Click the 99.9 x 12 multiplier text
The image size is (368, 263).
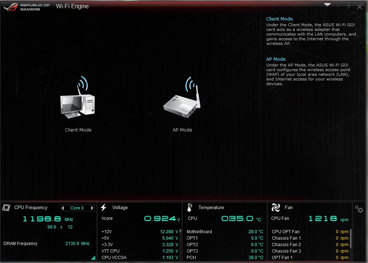pyautogui.click(x=60, y=227)
